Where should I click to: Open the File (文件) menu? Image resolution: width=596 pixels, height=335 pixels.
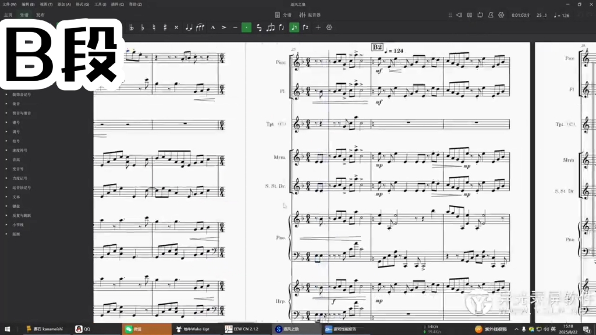pyautogui.click(x=9, y=4)
